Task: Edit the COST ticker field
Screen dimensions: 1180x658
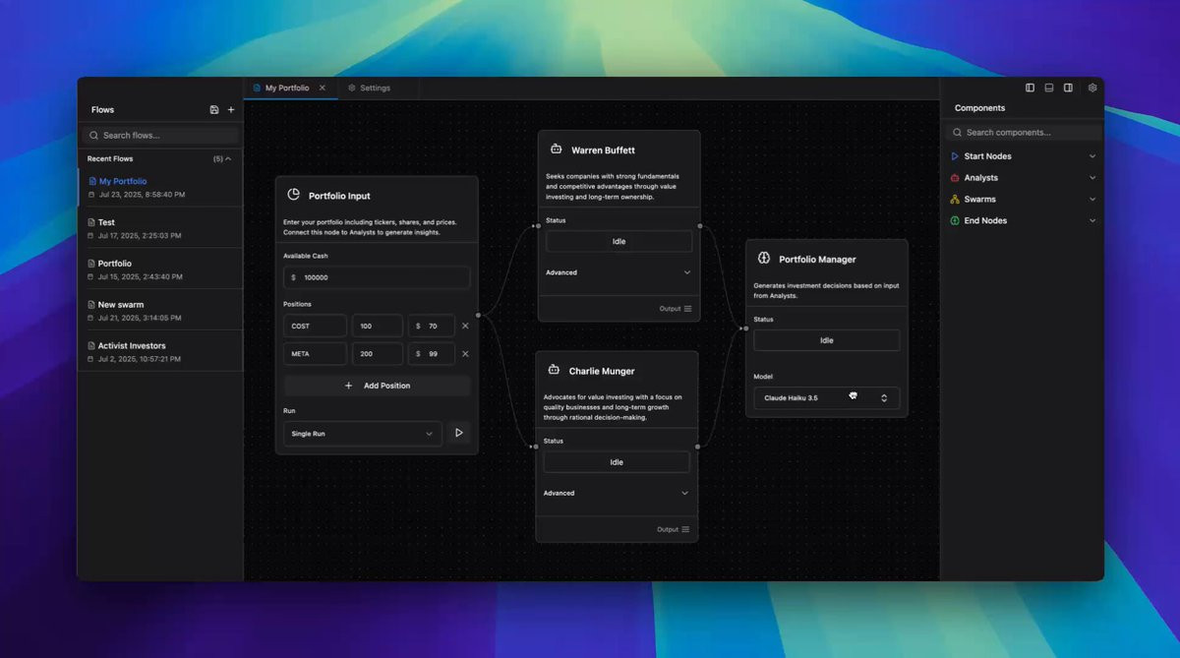Action: [x=315, y=326]
